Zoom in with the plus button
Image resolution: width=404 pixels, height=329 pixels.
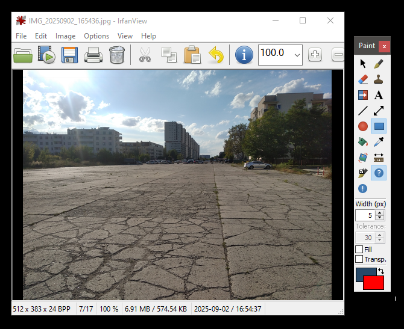tap(315, 55)
